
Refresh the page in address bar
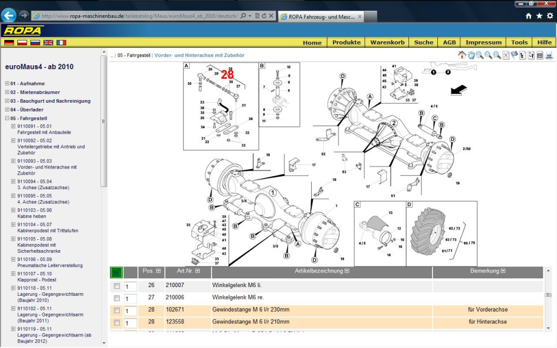click(264, 16)
